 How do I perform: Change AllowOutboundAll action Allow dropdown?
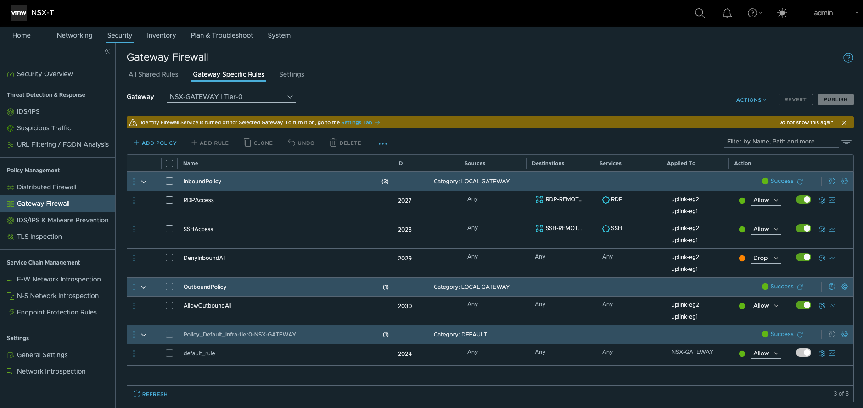click(x=766, y=306)
